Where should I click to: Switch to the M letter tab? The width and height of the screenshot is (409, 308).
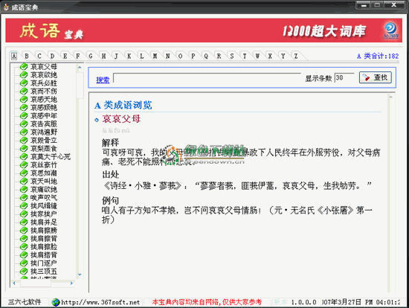coord(155,56)
